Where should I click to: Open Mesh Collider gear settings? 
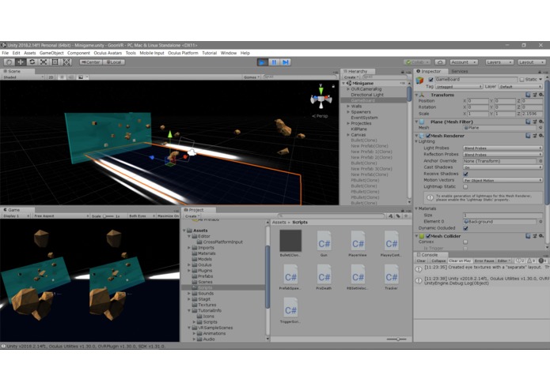pyautogui.click(x=541, y=236)
